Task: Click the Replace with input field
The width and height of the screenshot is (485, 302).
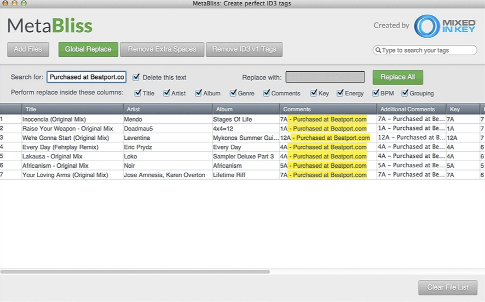Action: [325, 77]
